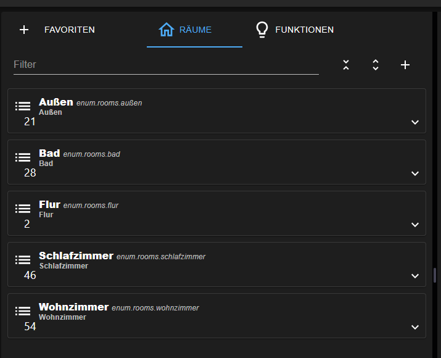Viewport: 441px width, 358px height.
Task: Expand all enum entries icon
Action: click(376, 65)
